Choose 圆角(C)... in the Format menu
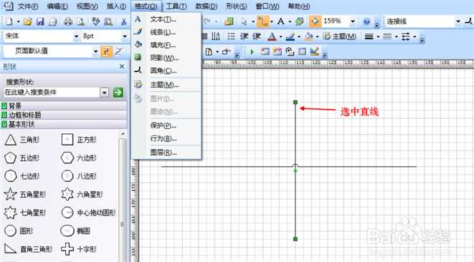This screenshot has height=262, width=474. [x=167, y=71]
